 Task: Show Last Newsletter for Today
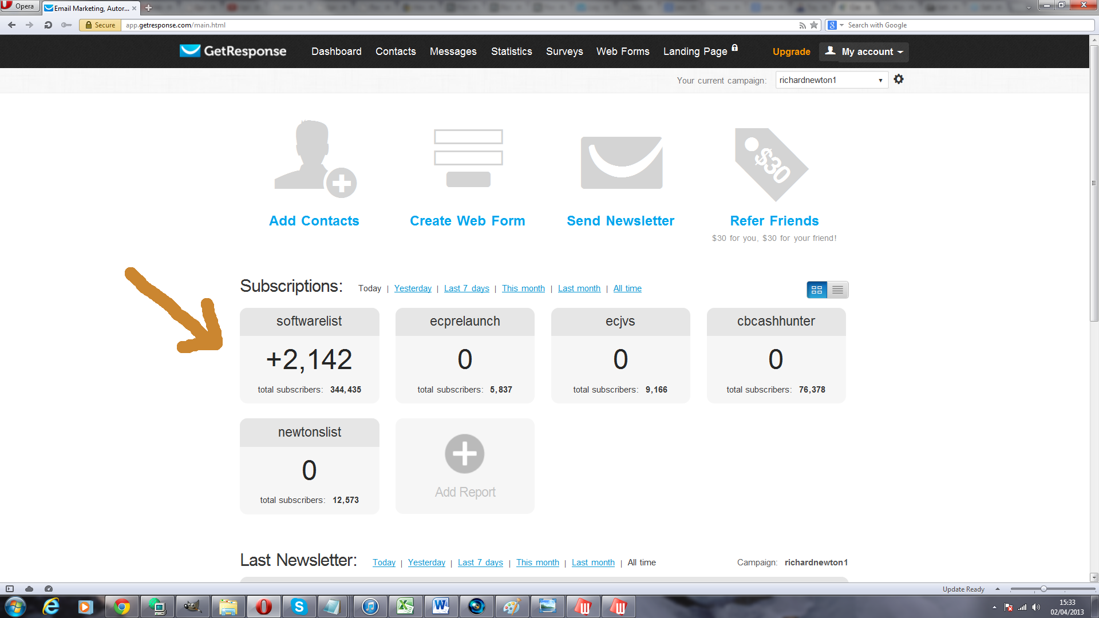point(384,562)
